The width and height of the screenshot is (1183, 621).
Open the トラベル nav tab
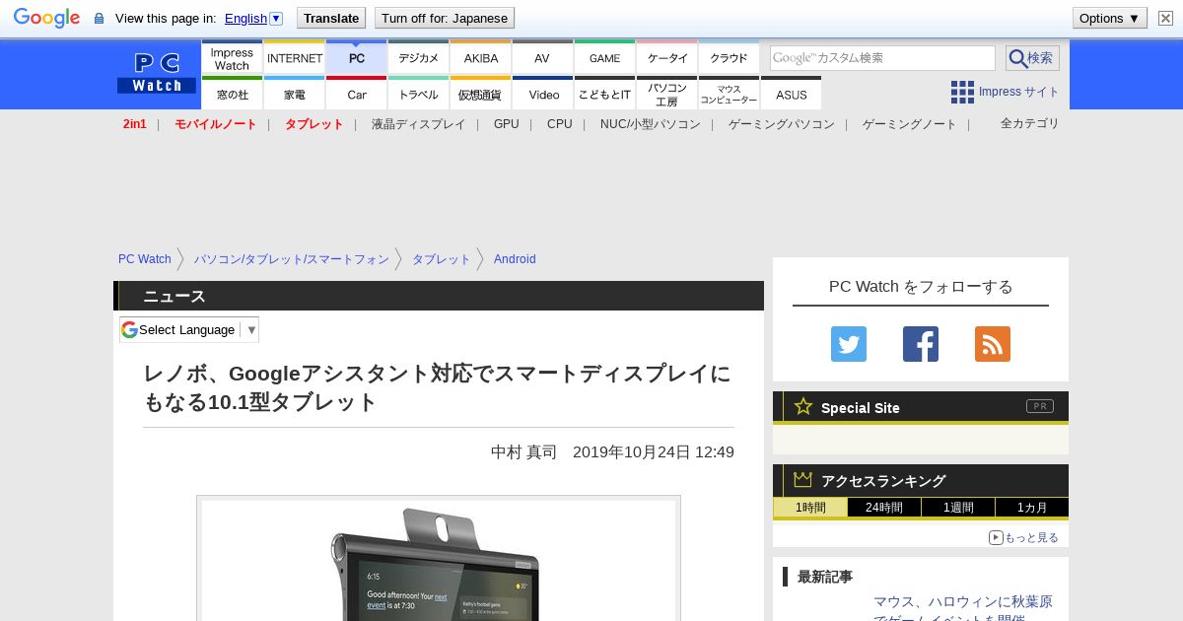click(419, 94)
